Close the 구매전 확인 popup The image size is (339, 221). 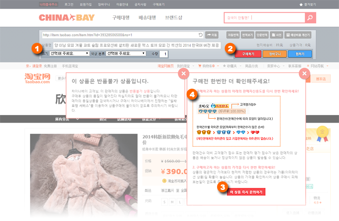click(x=304, y=73)
